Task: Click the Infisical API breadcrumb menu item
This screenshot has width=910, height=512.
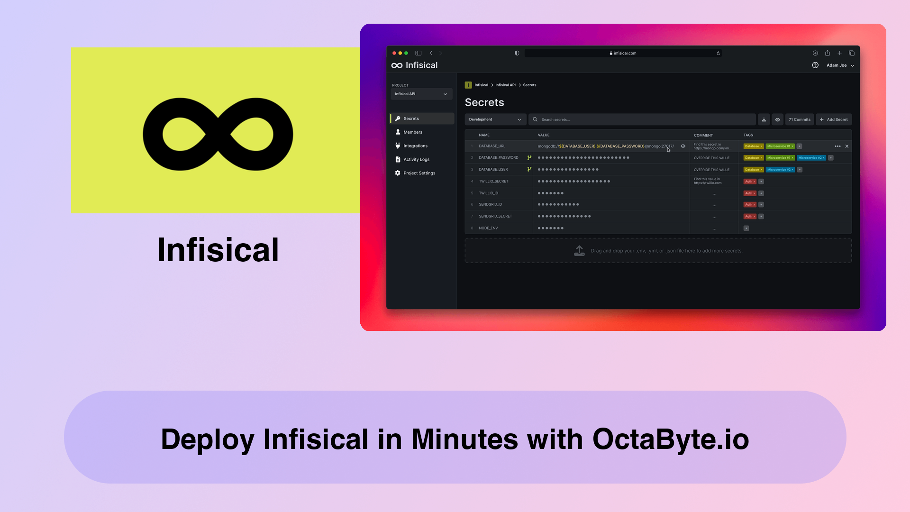Action: [x=505, y=84]
